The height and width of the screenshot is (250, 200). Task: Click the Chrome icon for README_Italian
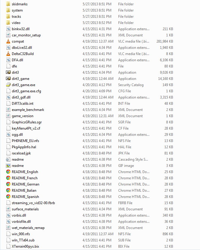8,190
